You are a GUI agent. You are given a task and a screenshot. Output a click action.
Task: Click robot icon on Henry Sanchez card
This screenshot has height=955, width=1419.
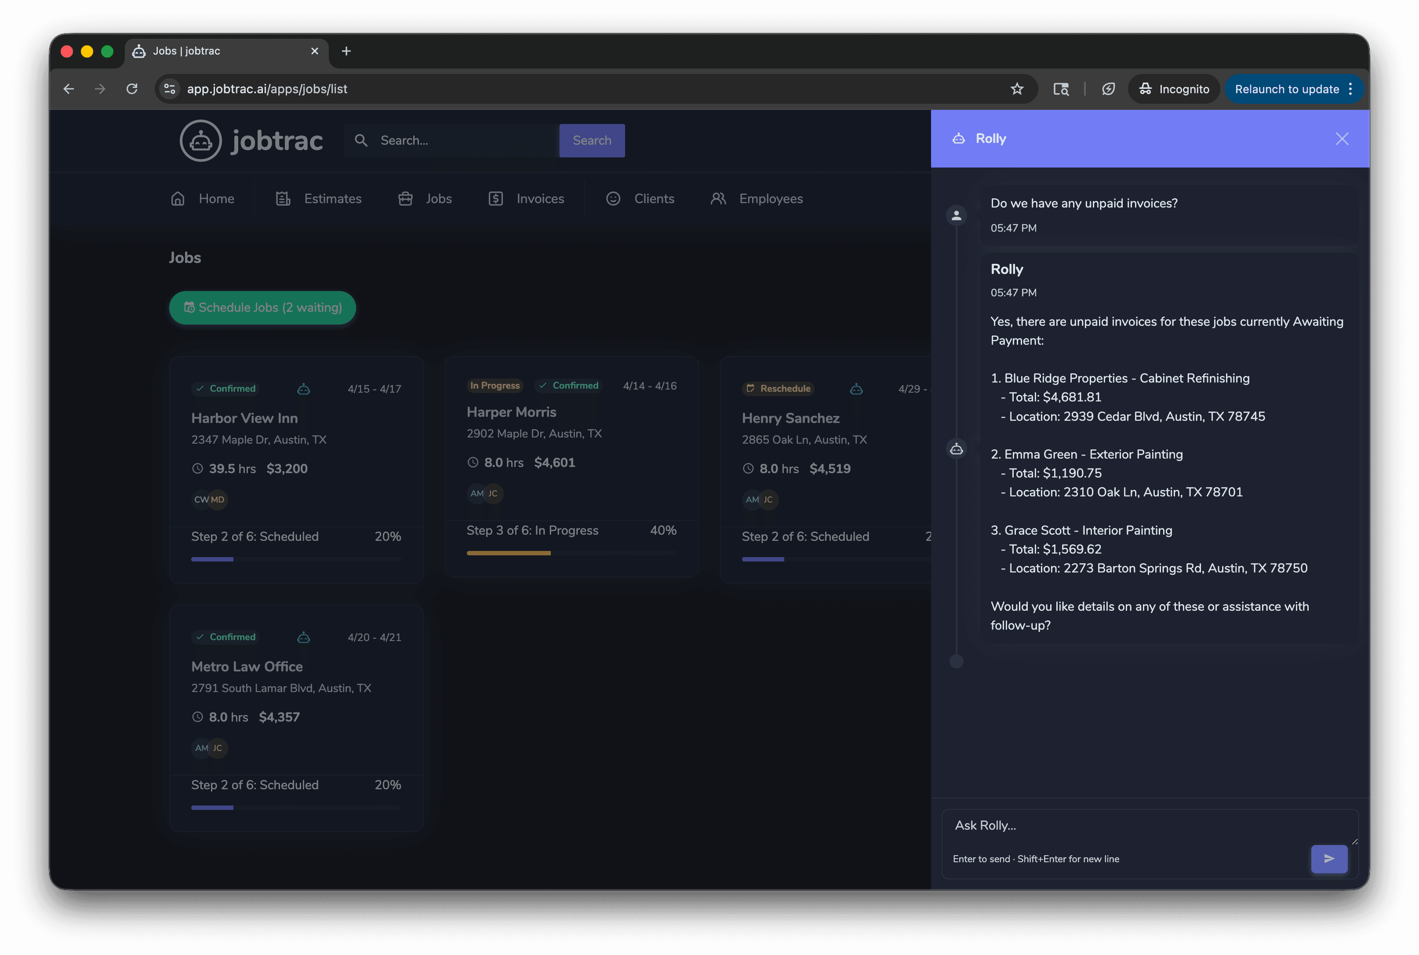[856, 389]
